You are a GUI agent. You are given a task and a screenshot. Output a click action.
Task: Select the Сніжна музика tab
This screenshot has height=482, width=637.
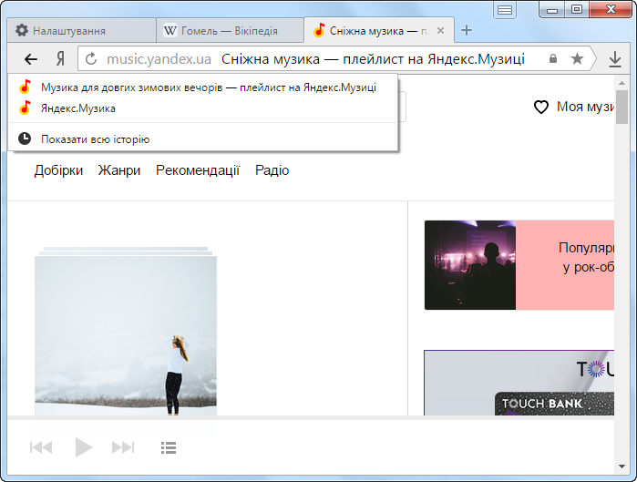point(378,30)
